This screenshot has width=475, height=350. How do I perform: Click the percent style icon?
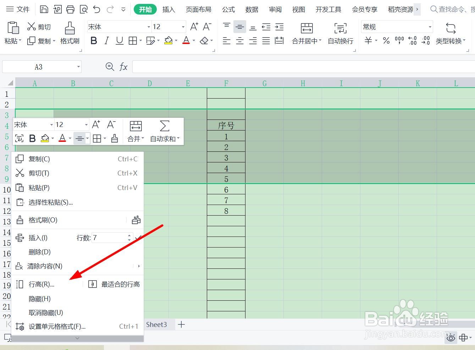(x=386, y=40)
